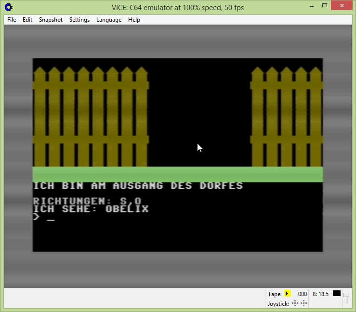
Task: Click the second joystick direction indicator
Action: click(304, 303)
